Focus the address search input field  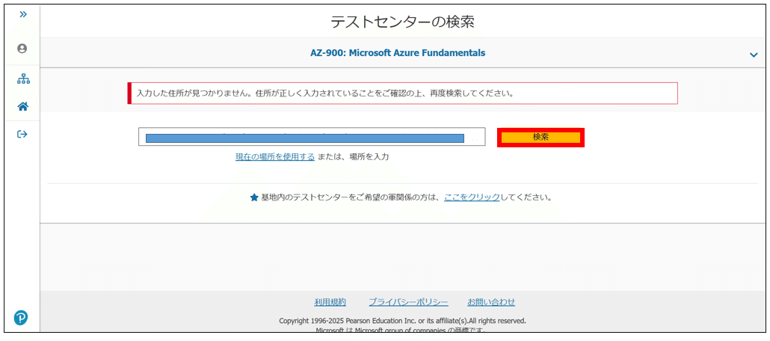click(312, 137)
